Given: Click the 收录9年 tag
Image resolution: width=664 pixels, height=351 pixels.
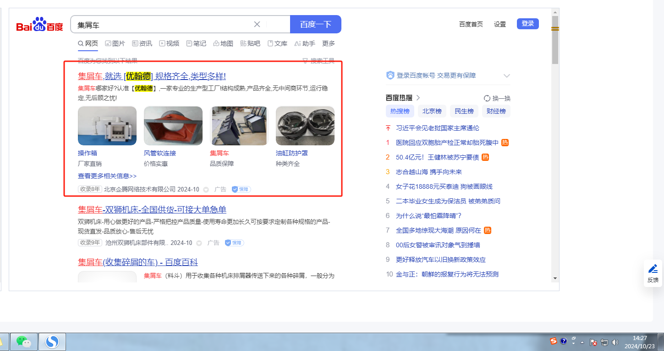Looking at the screenshot, I should point(89,243).
